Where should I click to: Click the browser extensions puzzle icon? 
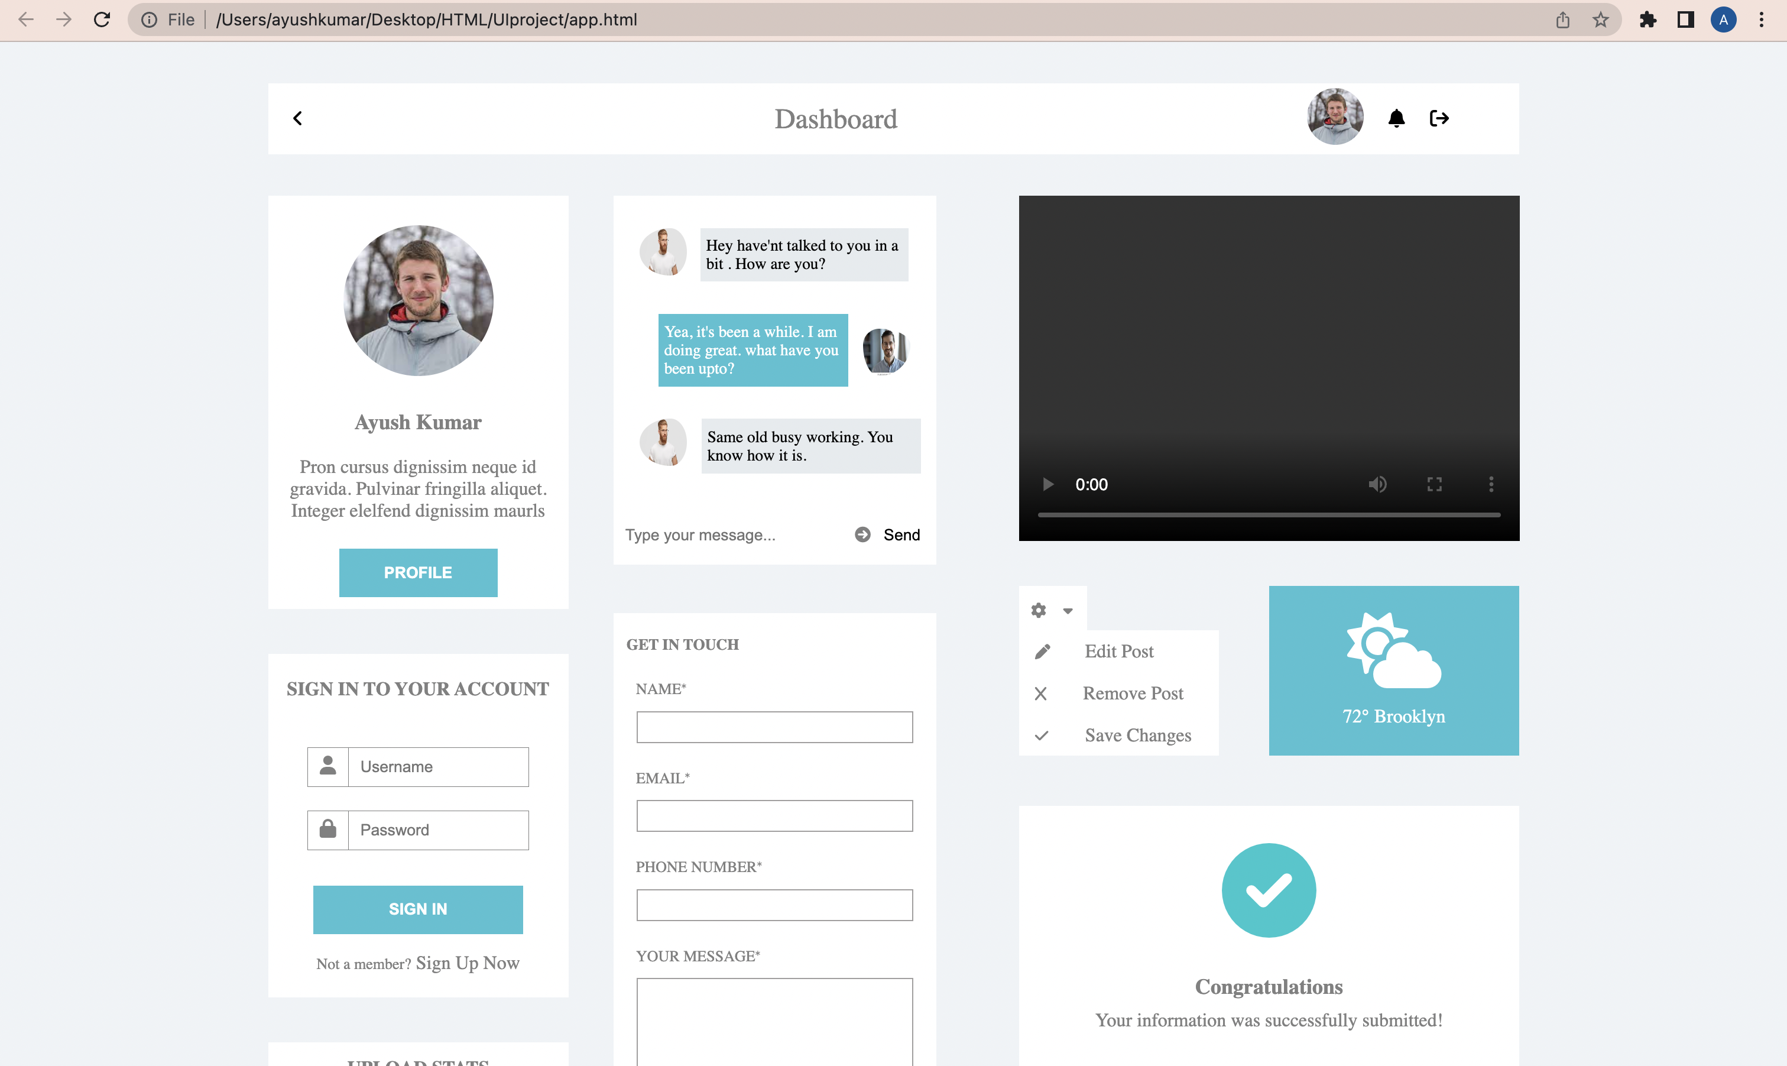coord(1647,20)
